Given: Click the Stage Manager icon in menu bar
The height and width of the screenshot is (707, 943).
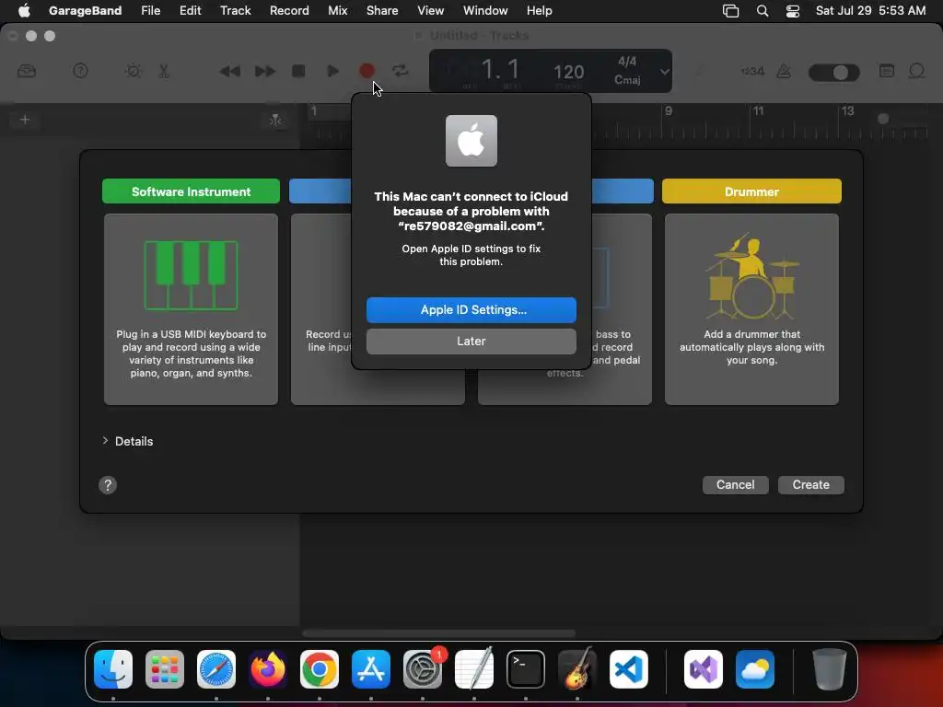Looking at the screenshot, I should 730,11.
